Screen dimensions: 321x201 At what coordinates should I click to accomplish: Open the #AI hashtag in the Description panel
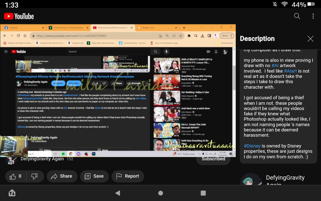(x=275, y=66)
